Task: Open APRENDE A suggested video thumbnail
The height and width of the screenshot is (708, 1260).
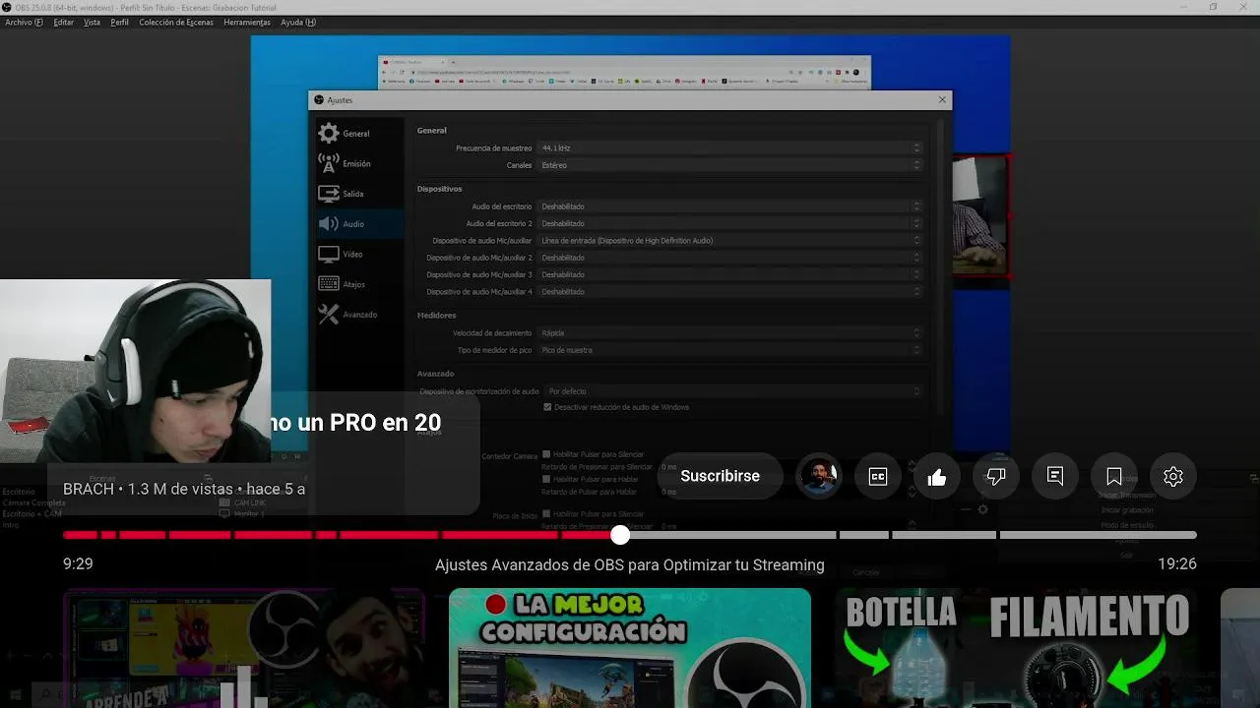Action: point(244,648)
